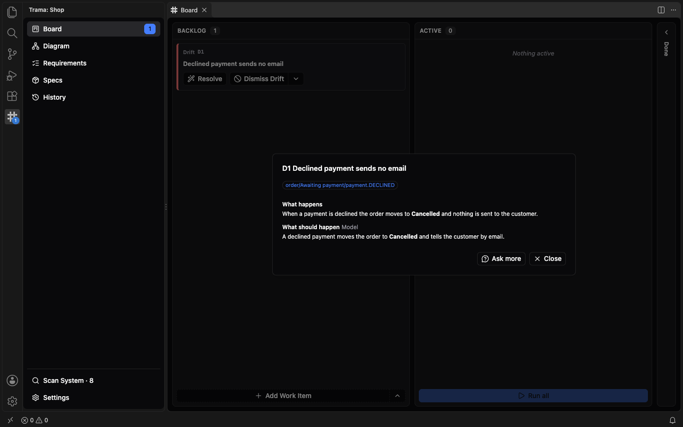Viewport: 683px width, 427px height.
Task: Click the Board badge showing 1
Action: (150, 29)
